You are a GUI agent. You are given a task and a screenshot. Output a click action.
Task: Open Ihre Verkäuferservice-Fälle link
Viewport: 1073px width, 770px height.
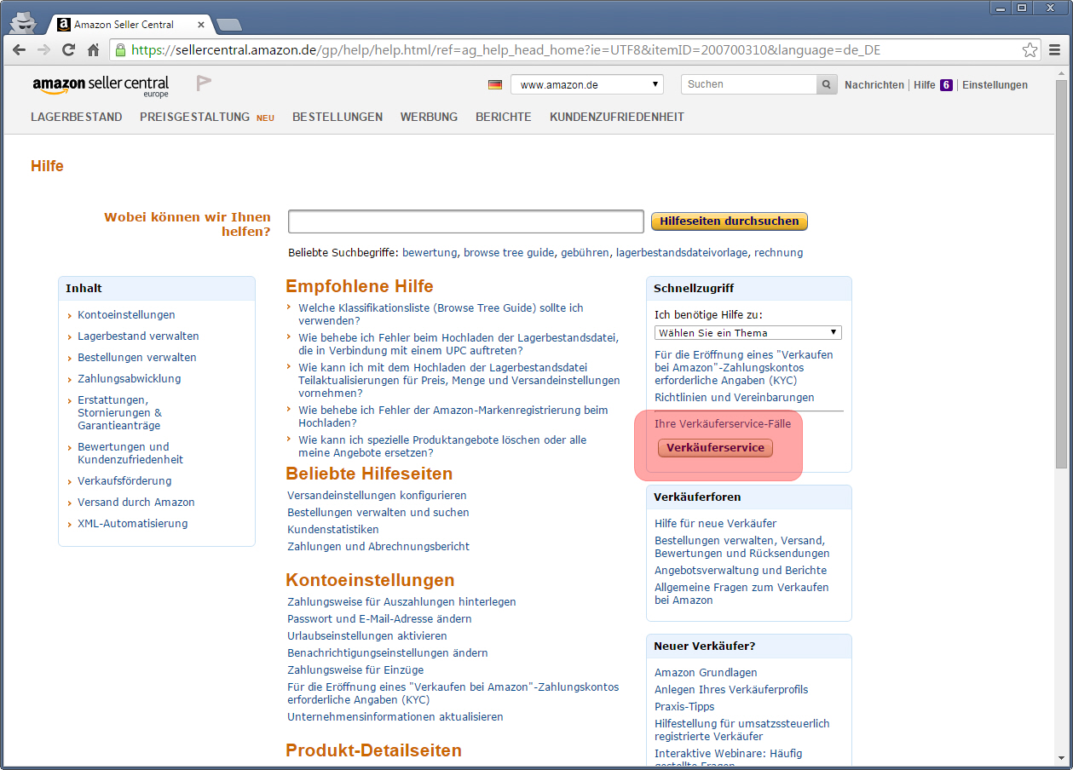[x=723, y=423]
